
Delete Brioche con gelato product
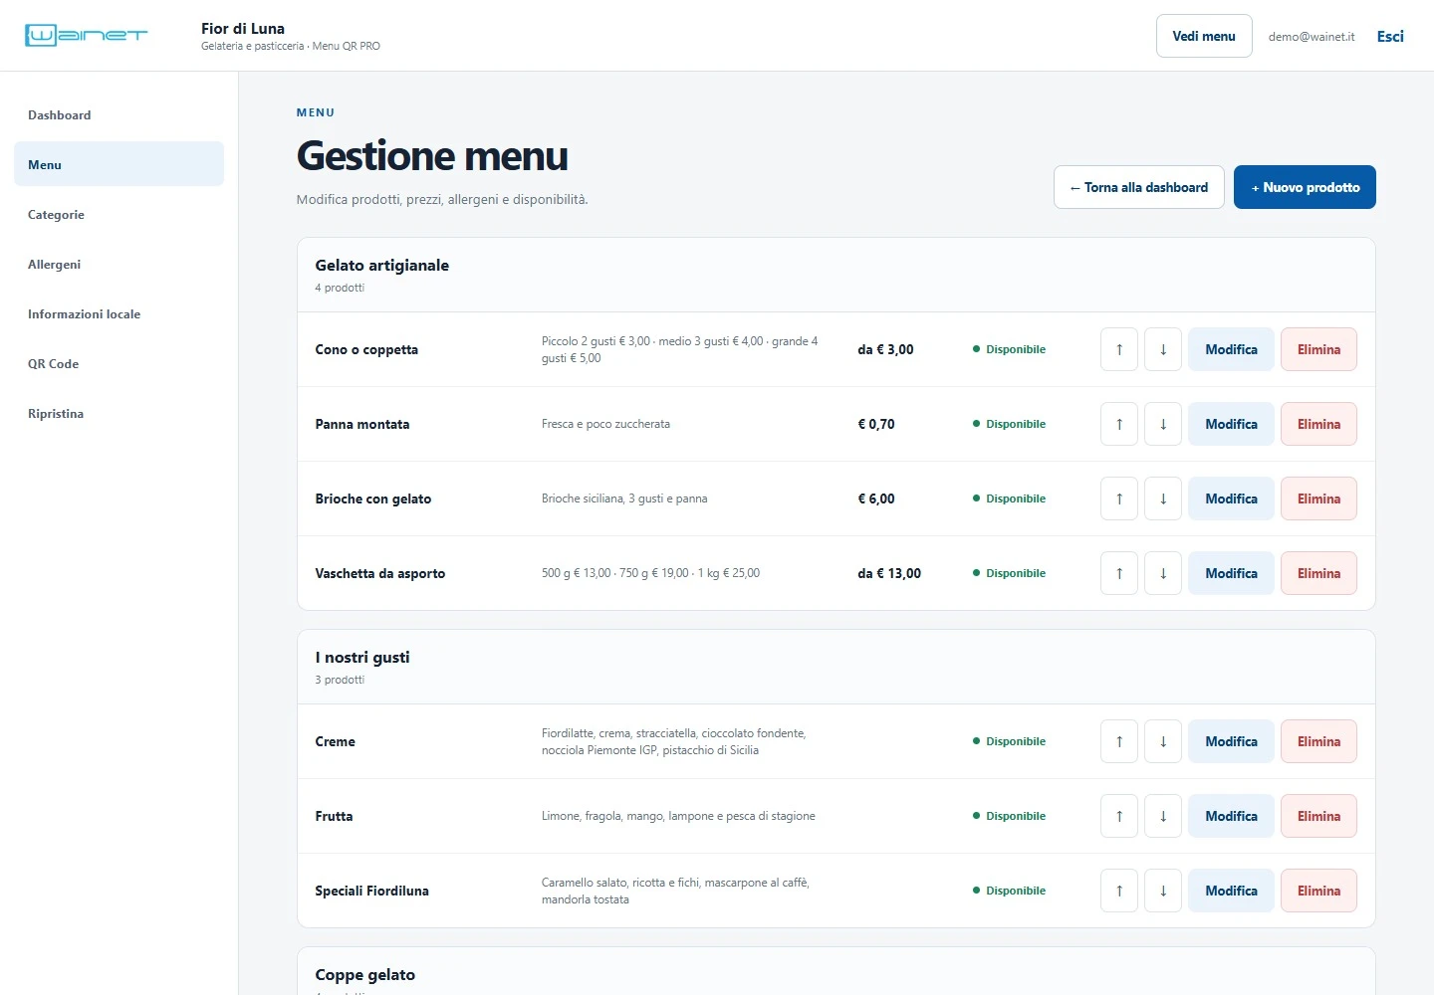[x=1318, y=498]
